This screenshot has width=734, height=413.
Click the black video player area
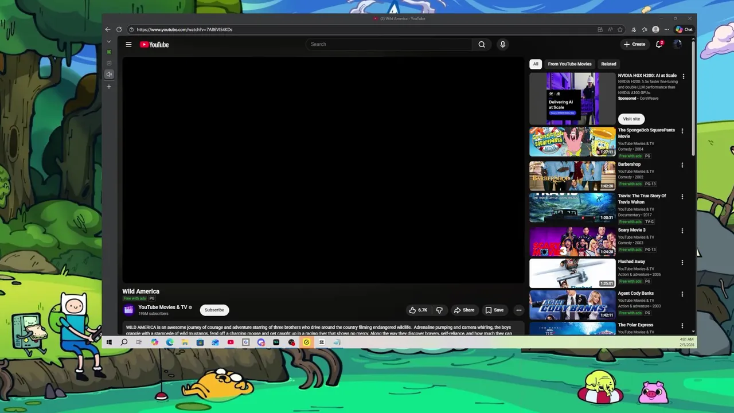coord(323,170)
